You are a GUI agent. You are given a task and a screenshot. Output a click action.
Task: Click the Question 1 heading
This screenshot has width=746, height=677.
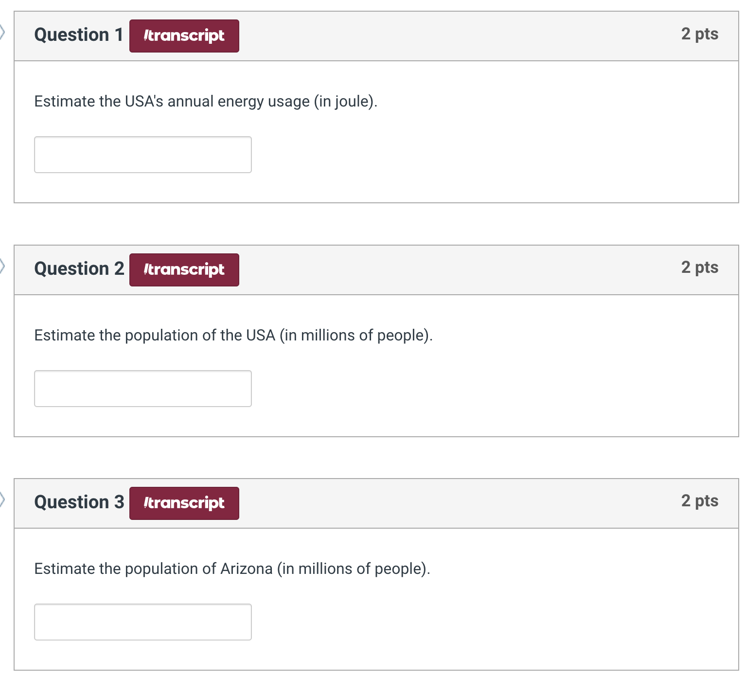click(x=79, y=35)
